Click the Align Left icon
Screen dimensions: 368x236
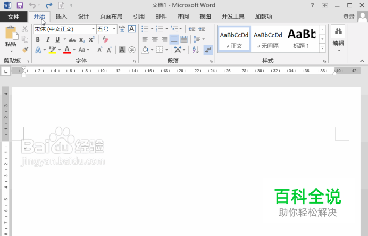click(x=145, y=39)
